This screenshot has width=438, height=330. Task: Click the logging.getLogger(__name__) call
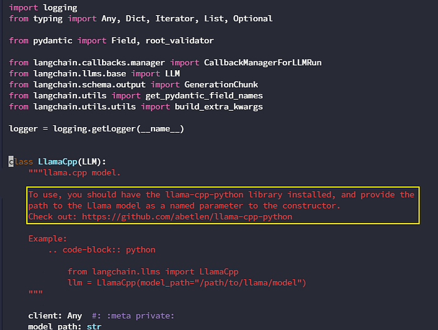[118, 129]
